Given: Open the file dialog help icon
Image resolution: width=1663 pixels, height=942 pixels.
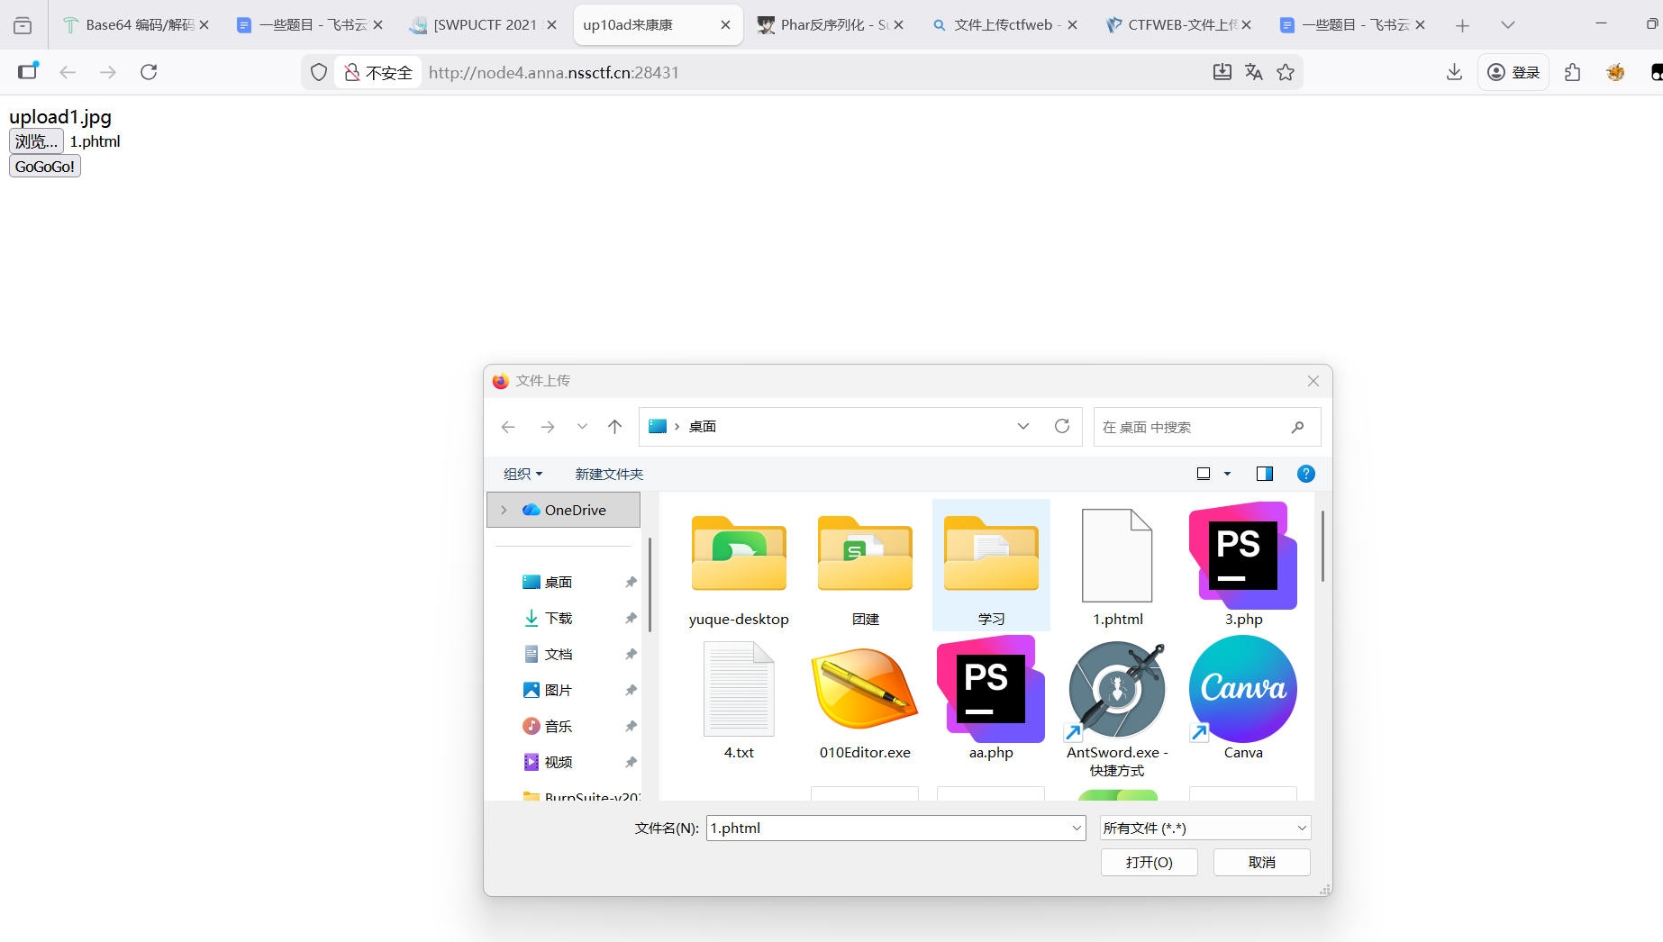Looking at the screenshot, I should tap(1305, 474).
